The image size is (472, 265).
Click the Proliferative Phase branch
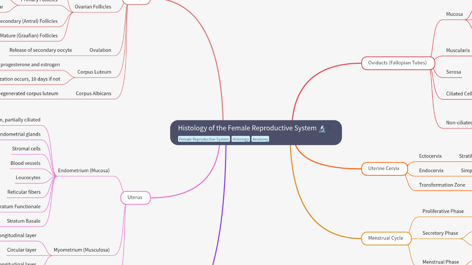(443, 211)
